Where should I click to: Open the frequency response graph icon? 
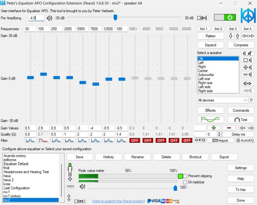(211, 120)
